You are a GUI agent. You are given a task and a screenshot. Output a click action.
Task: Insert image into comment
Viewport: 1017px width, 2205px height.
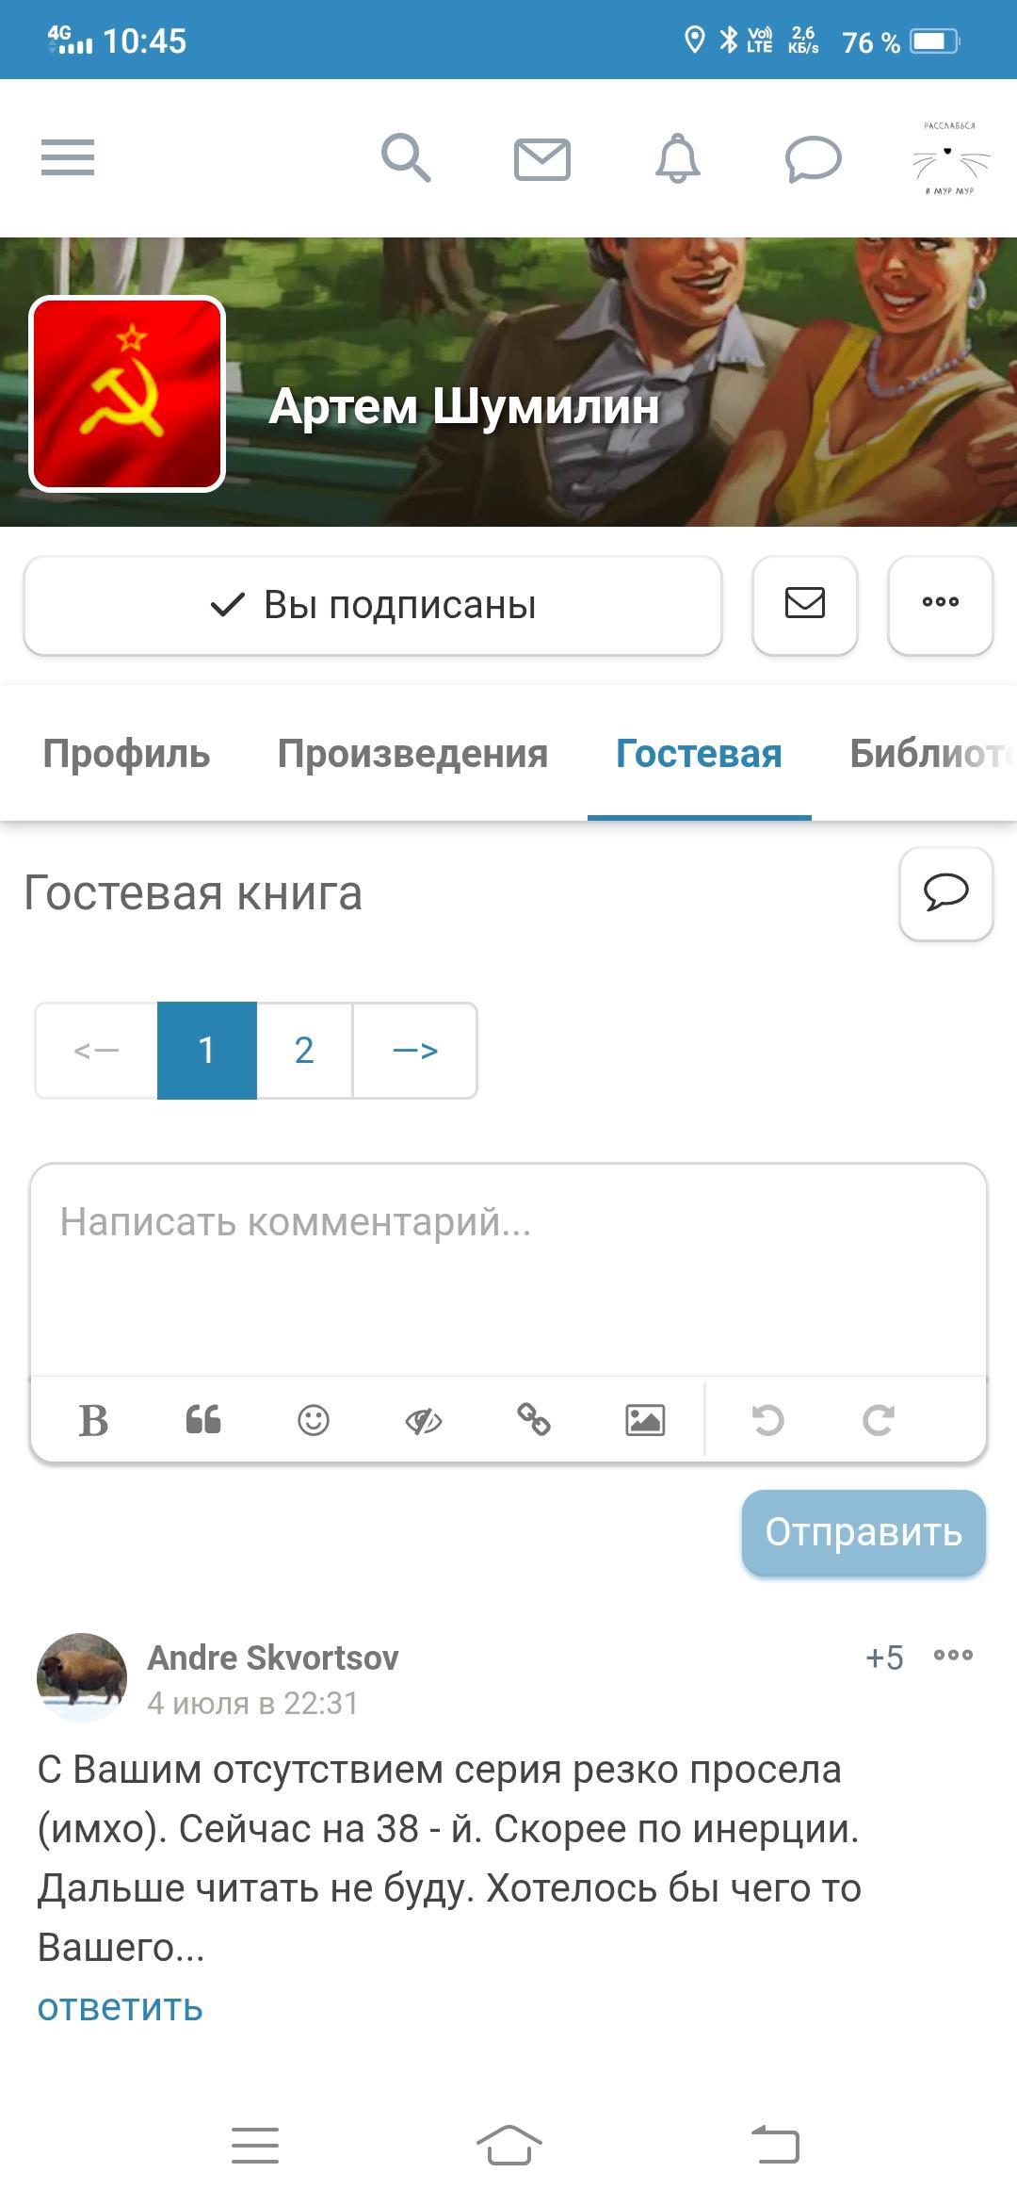pos(645,1419)
